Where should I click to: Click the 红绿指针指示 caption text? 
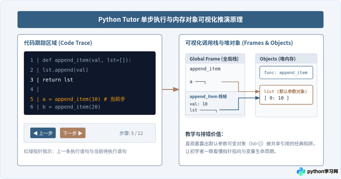coord(75,151)
